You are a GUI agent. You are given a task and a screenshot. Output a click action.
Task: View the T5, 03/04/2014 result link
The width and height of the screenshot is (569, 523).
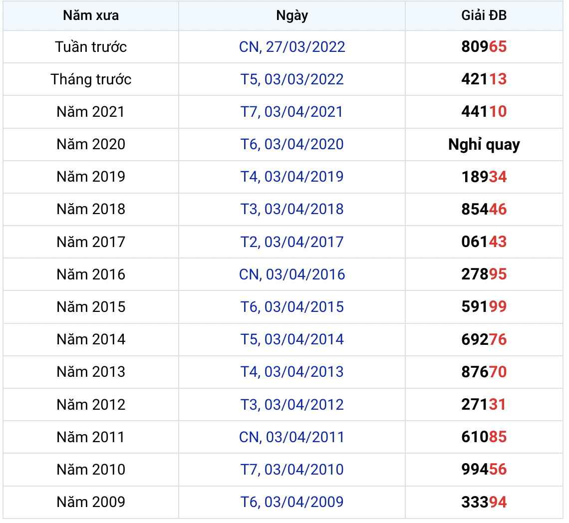292,339
